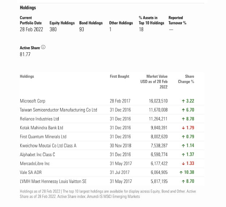Click the up arrow beside Microsoft 3.22
This screenshot has height=207, width=226.
(x=183, y=101)
